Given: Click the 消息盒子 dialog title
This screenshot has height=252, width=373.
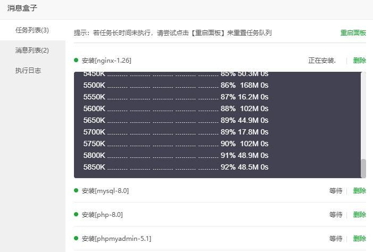Looking at the screenshot, I should click(x=22, y=8).
